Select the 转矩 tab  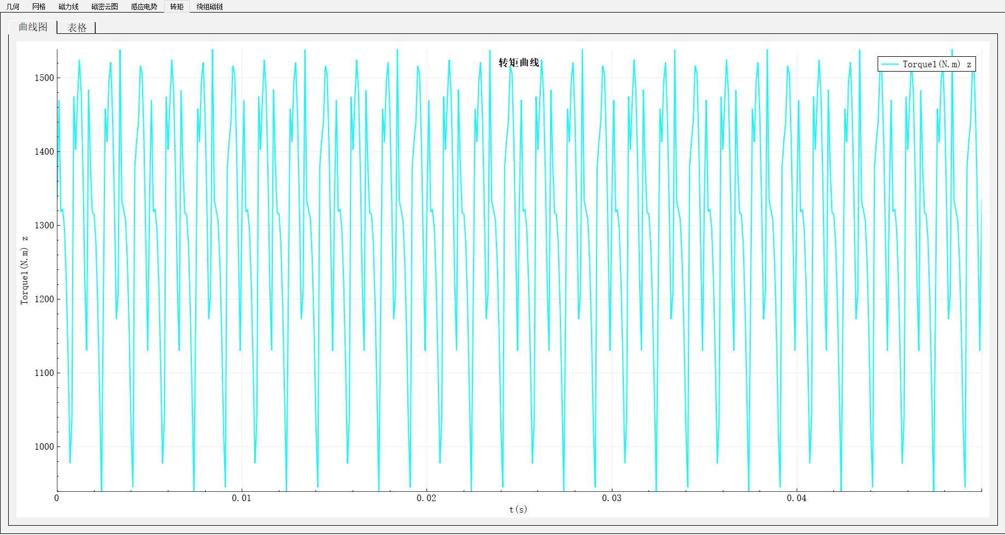(x=177, y=7)
